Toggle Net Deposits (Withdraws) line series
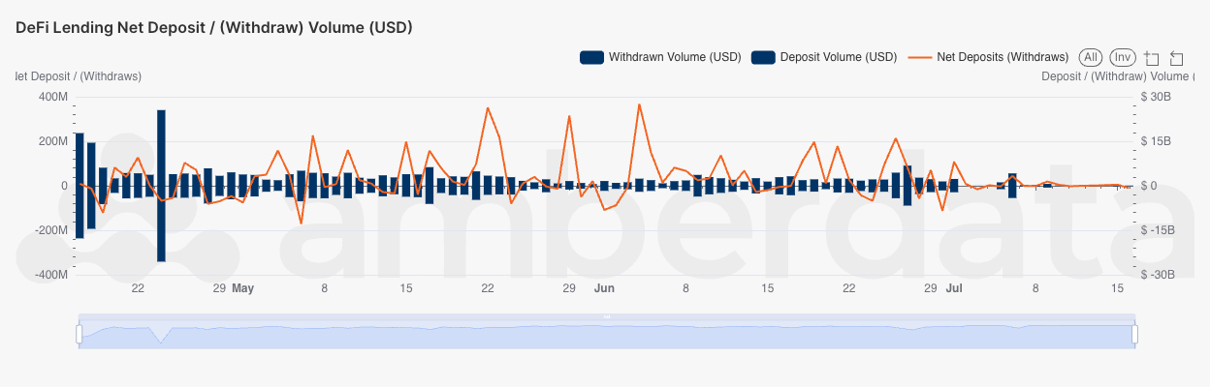 (x=988, y=57)
